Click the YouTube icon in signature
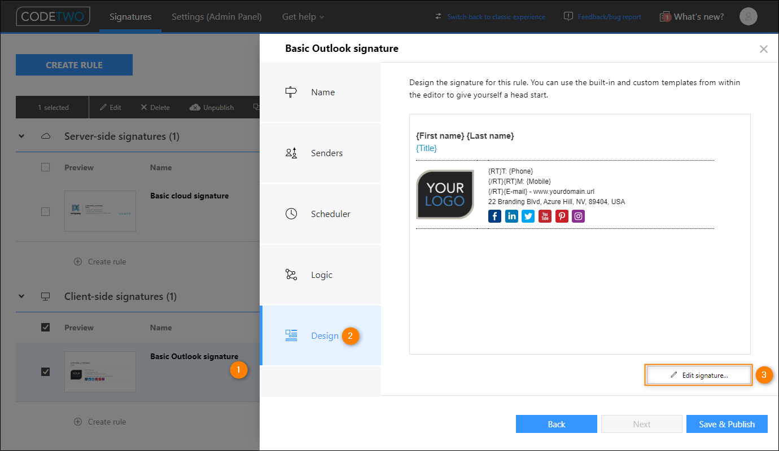Screen dimensions: 779x451 (x=545, y=216)
